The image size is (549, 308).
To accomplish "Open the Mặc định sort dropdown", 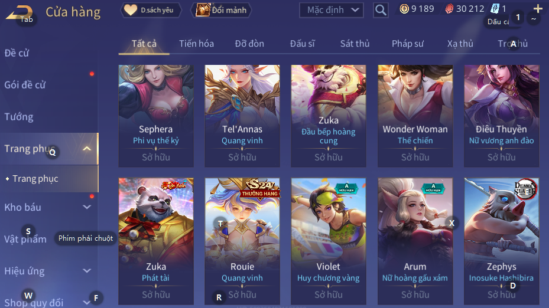I will point(331,10).
